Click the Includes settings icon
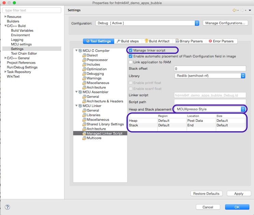This screenshot has height=215, width=254. pos(84,65)
